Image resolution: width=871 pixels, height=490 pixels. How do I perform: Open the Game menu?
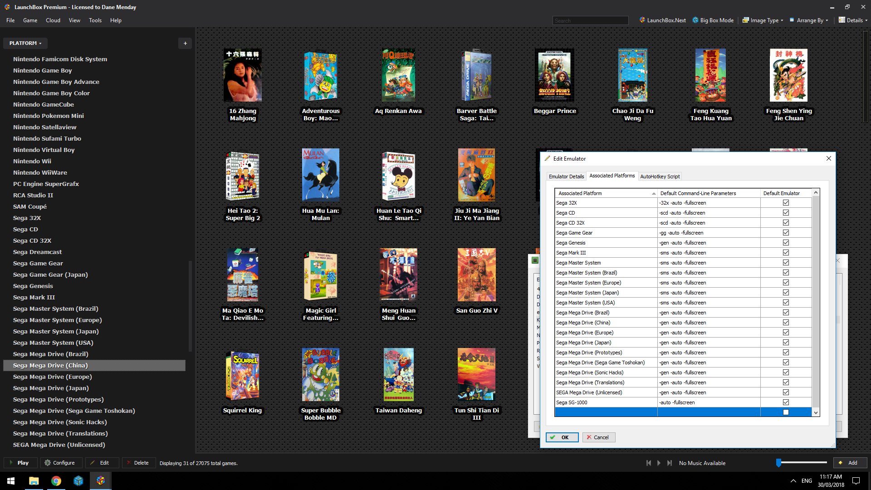(30, 20)
